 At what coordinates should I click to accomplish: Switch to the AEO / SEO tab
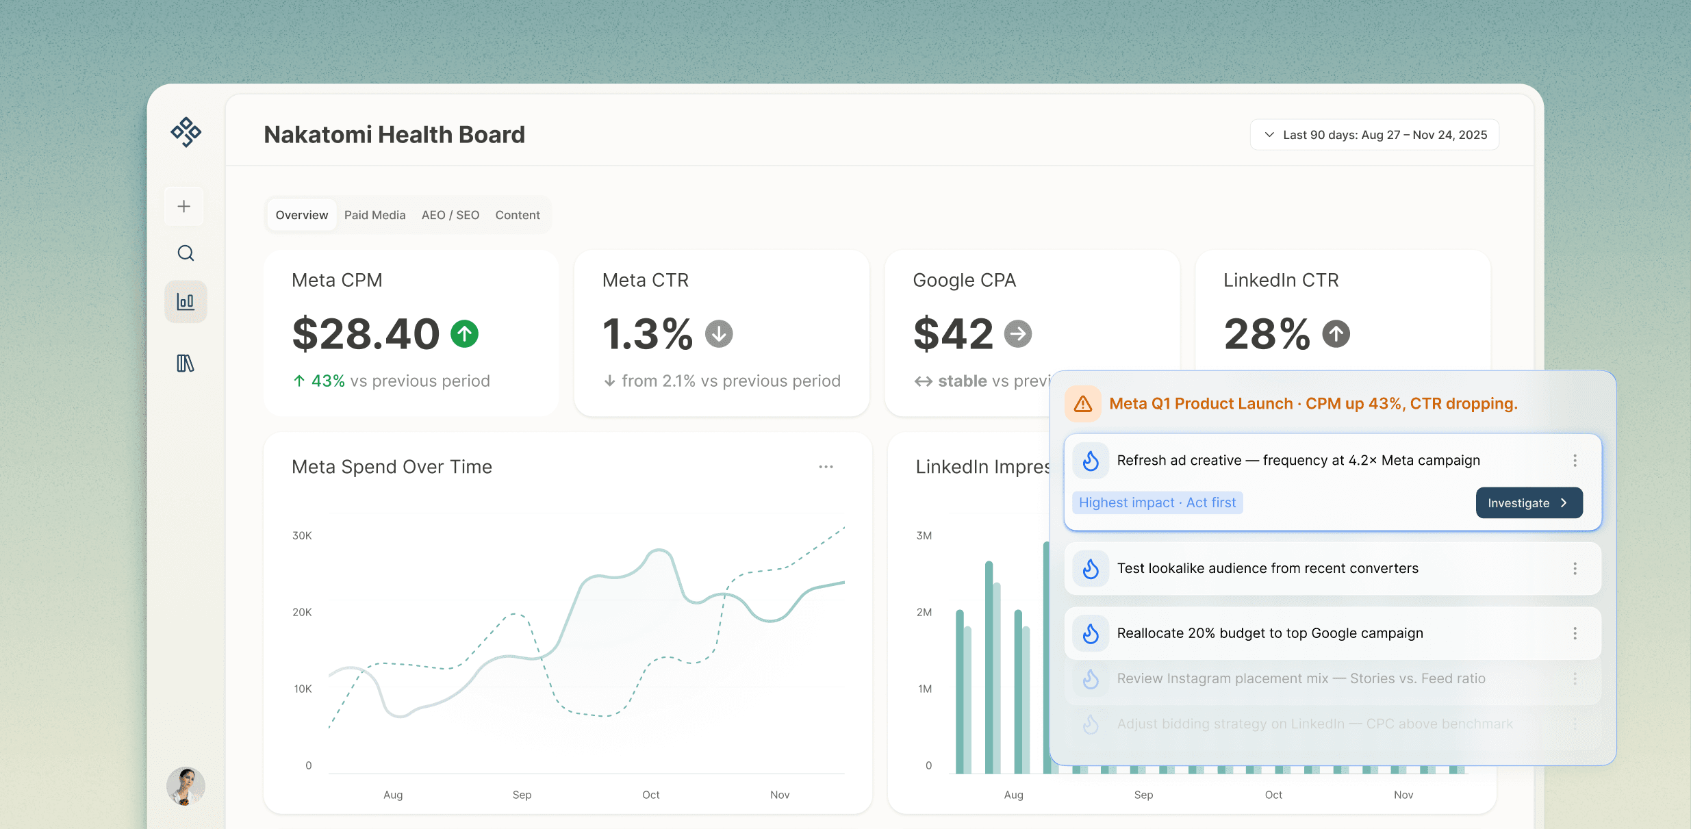(x=450, y=215)
